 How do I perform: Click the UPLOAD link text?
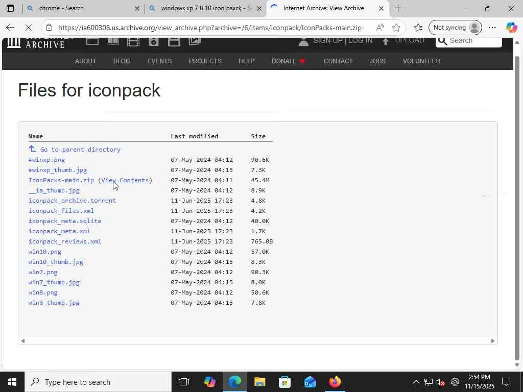coord(410,41)
